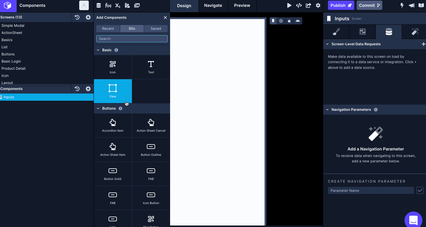The image size is (426, 227).
Task: Click info icon next to Buttons
Action: coord(120,108)
